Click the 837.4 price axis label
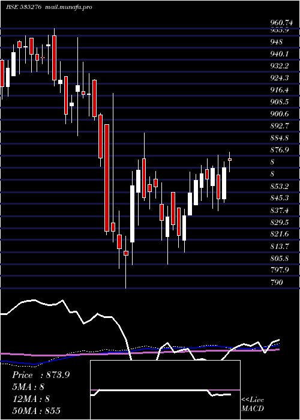 [279, 210]
